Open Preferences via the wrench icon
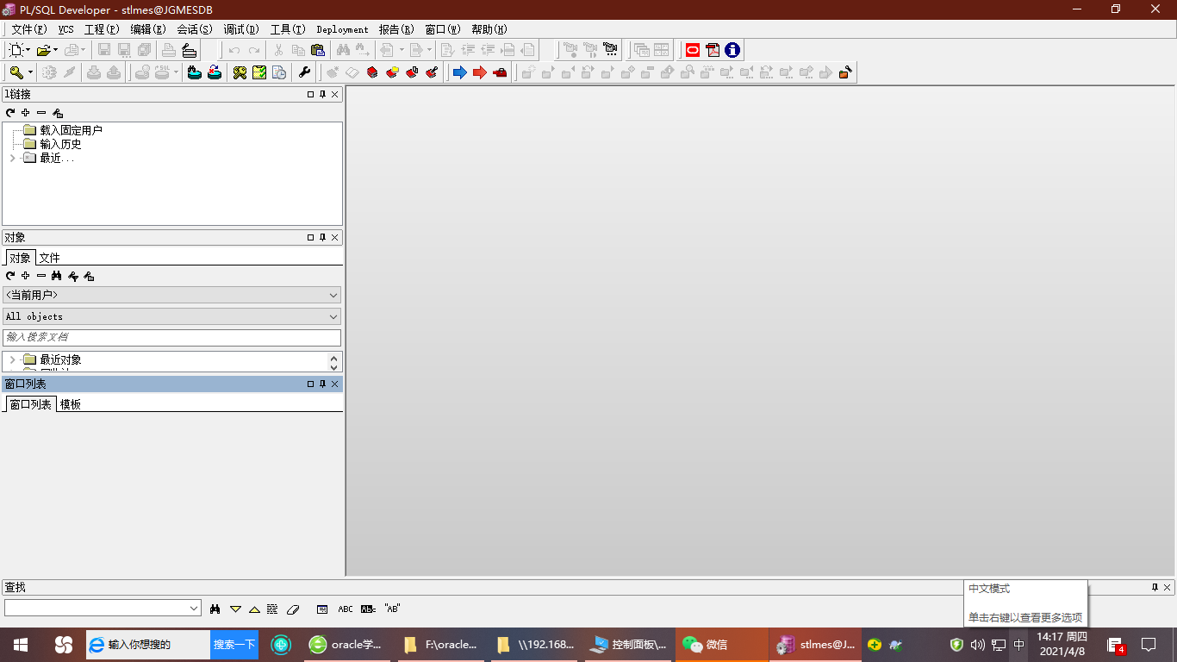The image size is (1177, 662). pyautogui.click(x=304, y=72)
